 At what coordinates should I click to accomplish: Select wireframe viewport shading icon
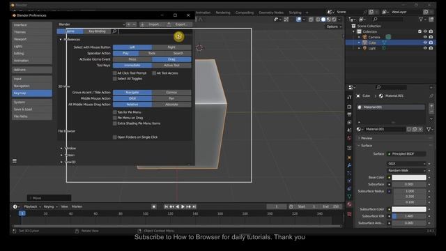(318, 20)
